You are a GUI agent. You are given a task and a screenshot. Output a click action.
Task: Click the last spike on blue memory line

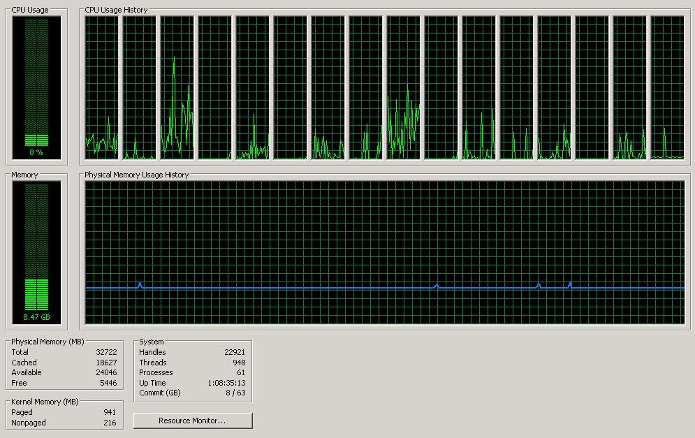click(570, 284)
